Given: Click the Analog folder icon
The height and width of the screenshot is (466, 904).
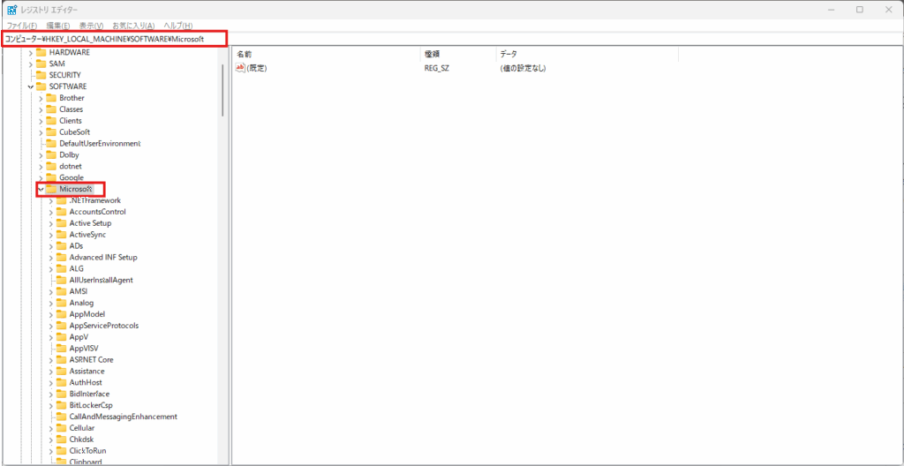Looking at the screenshot, I should [x=61, y=302].
